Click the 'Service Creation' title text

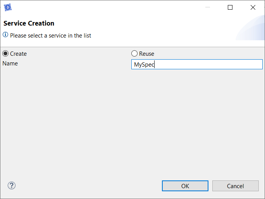pyautogui.click(x=29, y=23)
